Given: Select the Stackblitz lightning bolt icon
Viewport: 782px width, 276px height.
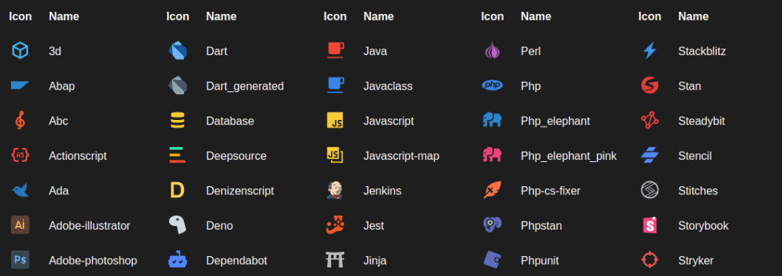Looking at the screenshot, I should (x=650, y=51).
